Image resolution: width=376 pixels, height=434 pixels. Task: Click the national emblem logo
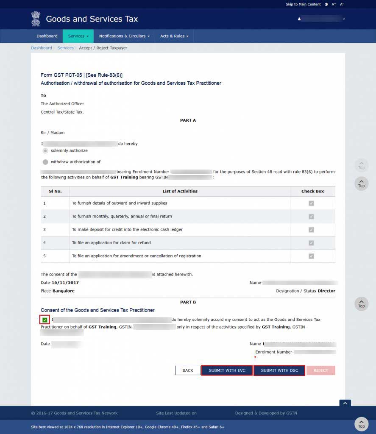click(36, 19)
